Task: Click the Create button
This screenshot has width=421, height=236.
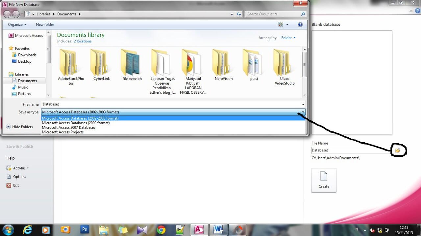Action: (324, 180)
